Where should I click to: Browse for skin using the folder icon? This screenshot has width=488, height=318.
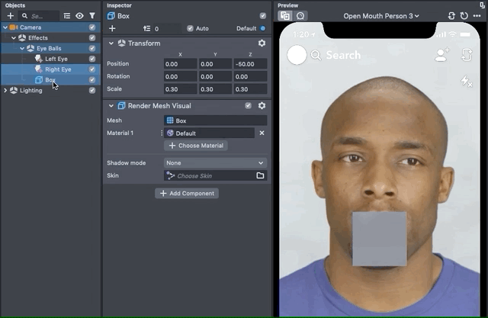coord(260,175)
